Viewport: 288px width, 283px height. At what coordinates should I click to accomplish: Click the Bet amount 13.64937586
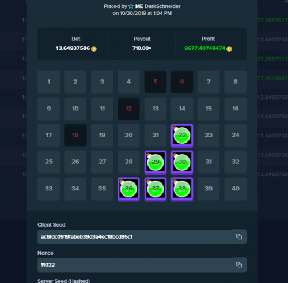[x=73, y=48]
